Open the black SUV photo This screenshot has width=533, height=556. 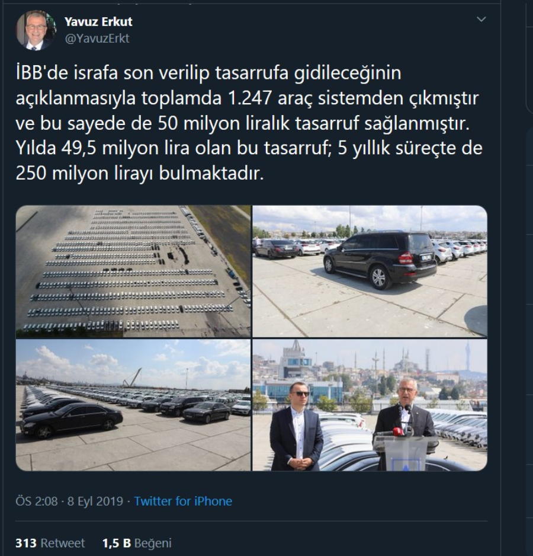coord(370,271)
